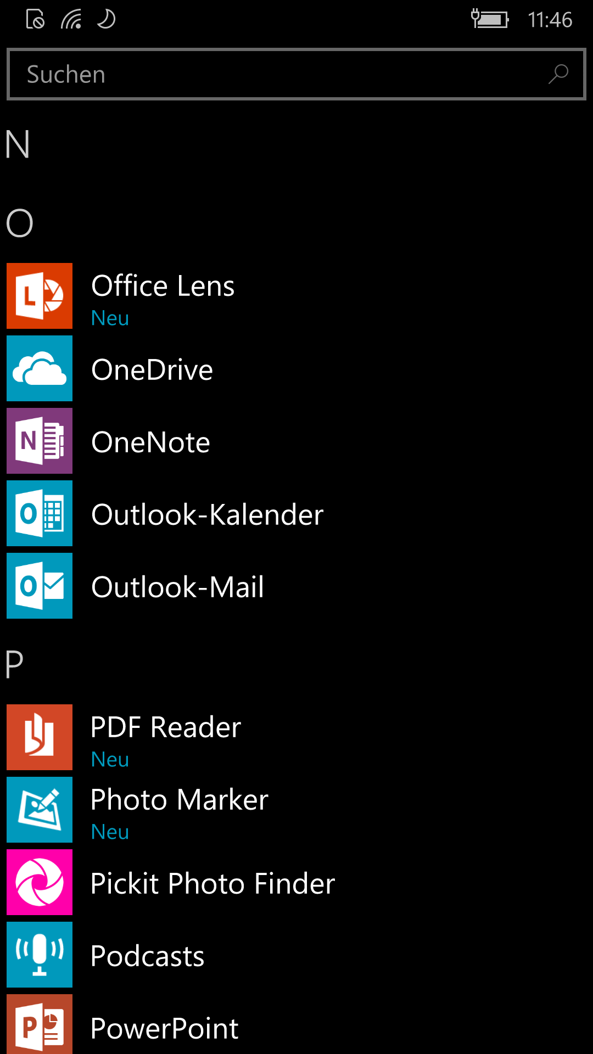
Task: Open the Podcasts microphone icon
Action: pos(40,955)
